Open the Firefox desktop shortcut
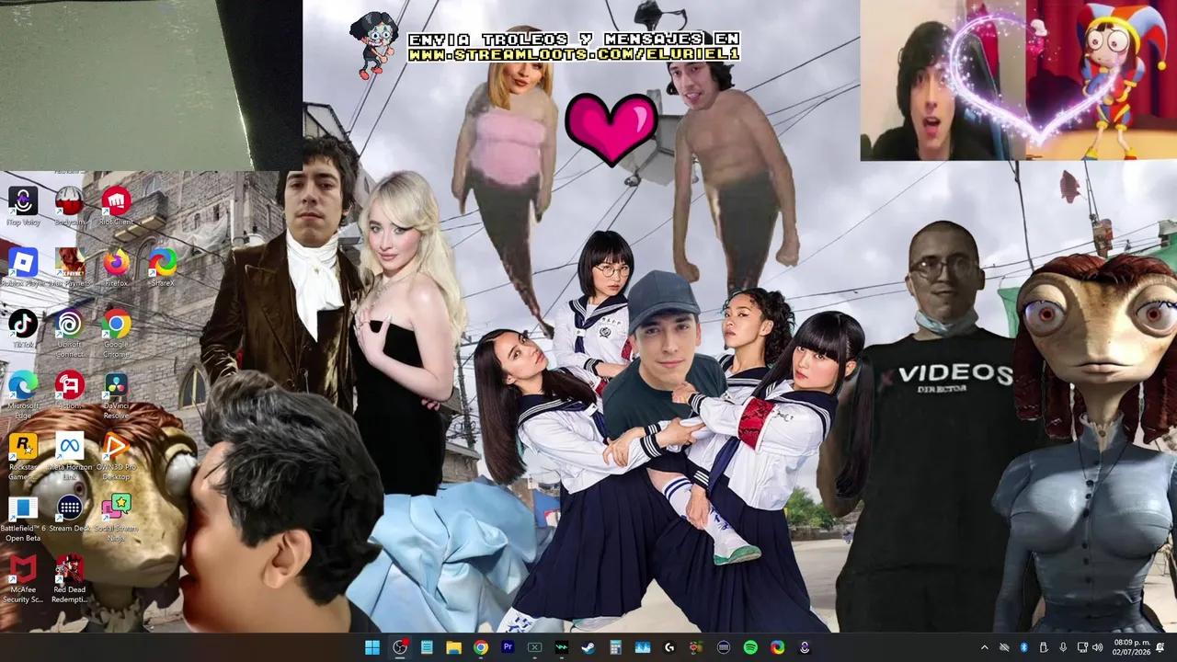This screenshot has width=1177, height=662. [x=116, y=267]
